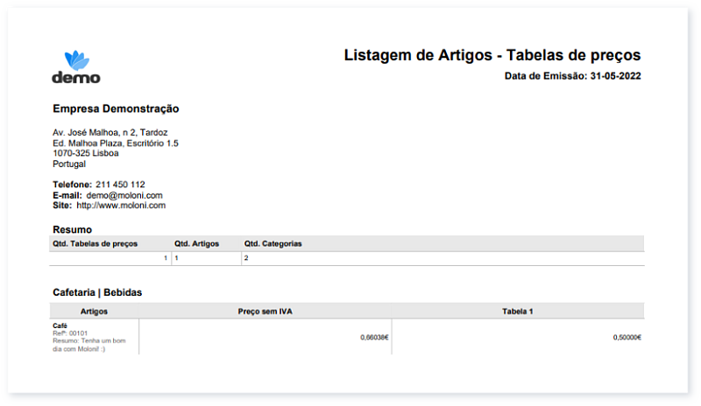
Task: Select the Telefone number 211 450 112
Action: click(120, 185)
